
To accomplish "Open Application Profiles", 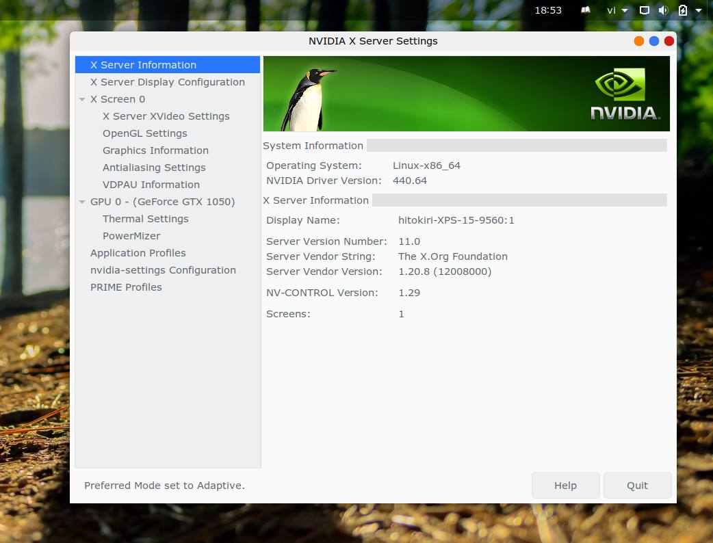I will [x=138, y=253].
